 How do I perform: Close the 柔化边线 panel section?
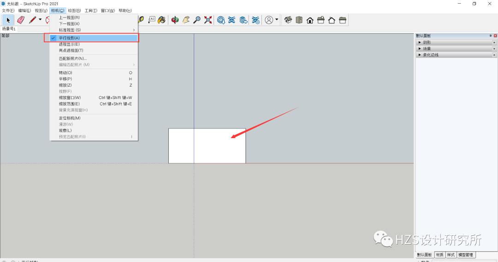coord(494,55)
